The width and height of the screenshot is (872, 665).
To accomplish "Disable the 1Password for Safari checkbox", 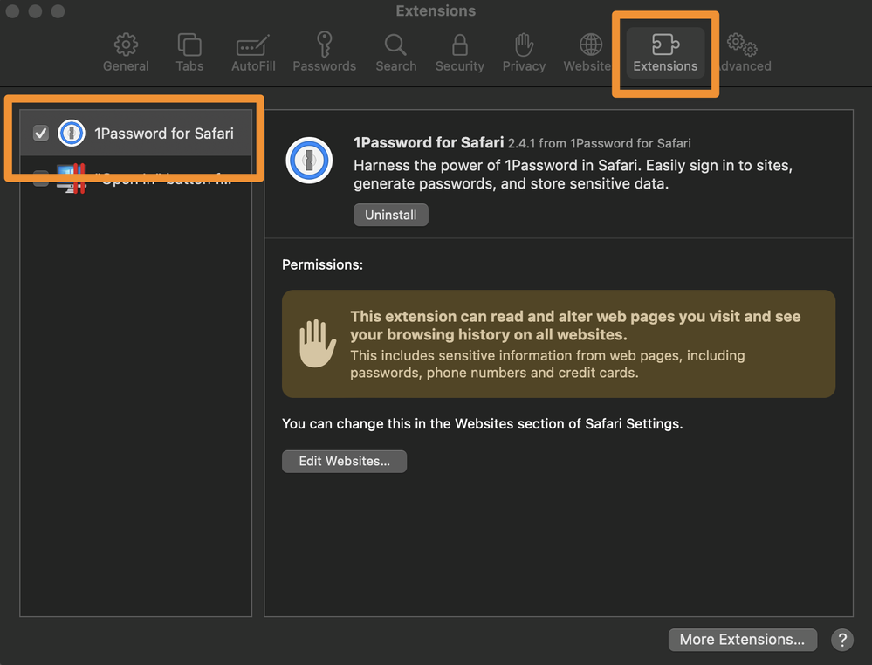I will (x=40, y=134).
